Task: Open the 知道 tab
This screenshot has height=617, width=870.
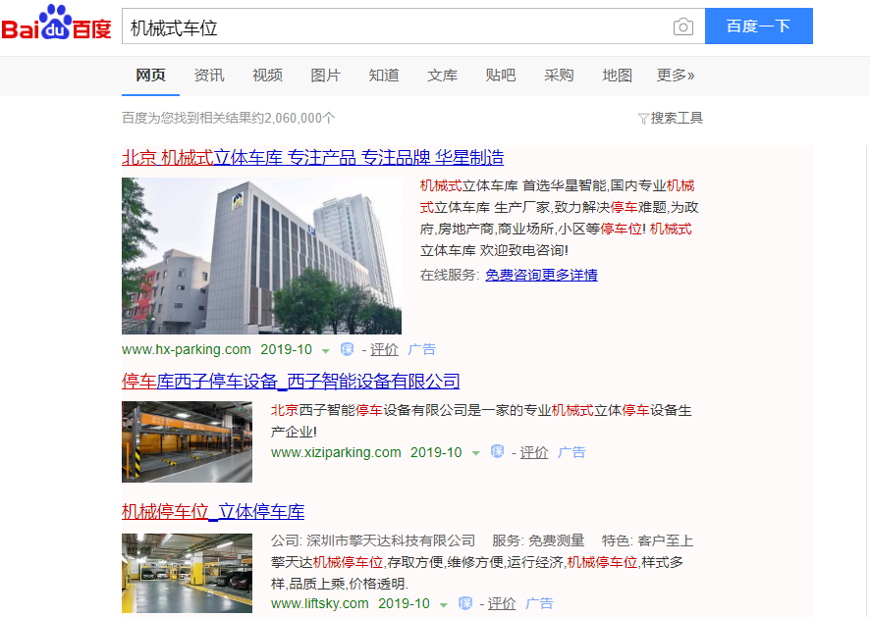Action: (x=384, y=75)
